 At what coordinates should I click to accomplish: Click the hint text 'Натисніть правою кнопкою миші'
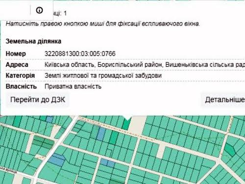click(55, 24)
